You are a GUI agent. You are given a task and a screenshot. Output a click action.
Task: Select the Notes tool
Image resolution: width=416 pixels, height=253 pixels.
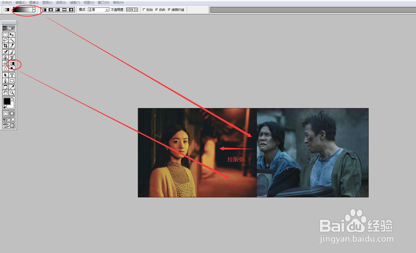(5, 87)
